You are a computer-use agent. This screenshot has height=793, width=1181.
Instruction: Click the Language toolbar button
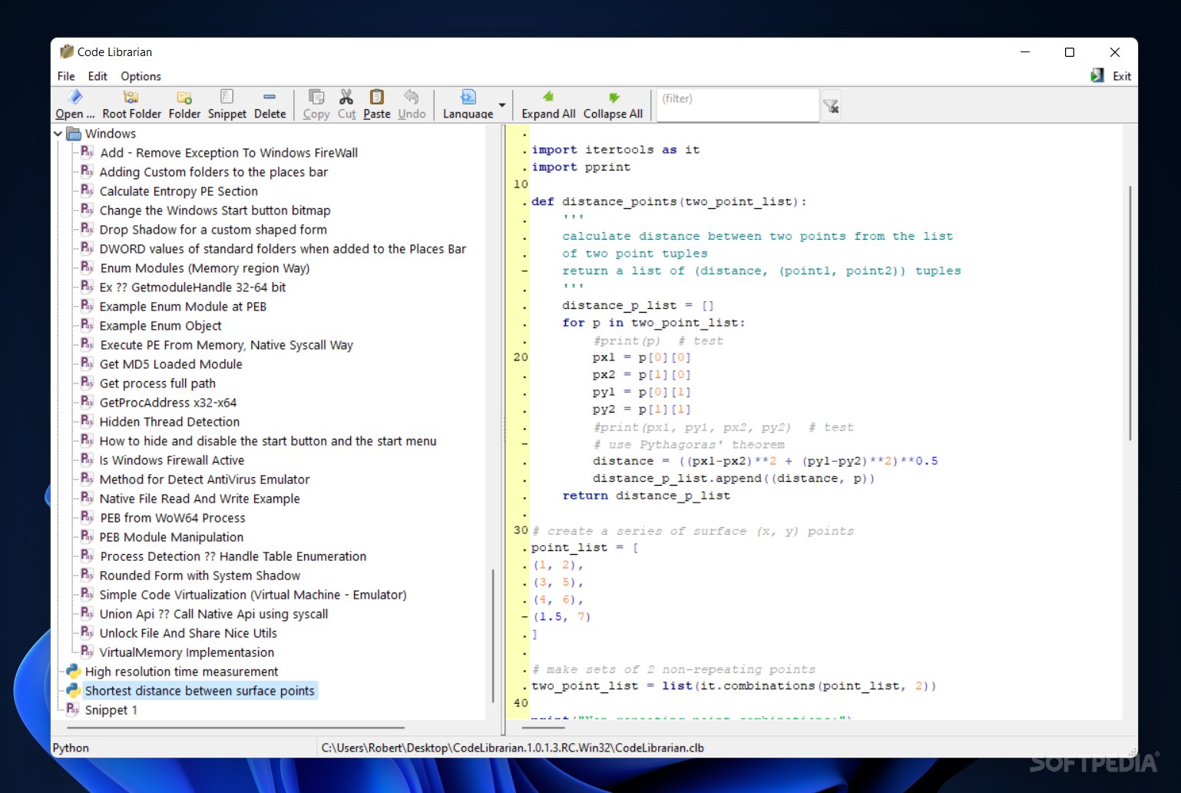coord(468,105)
